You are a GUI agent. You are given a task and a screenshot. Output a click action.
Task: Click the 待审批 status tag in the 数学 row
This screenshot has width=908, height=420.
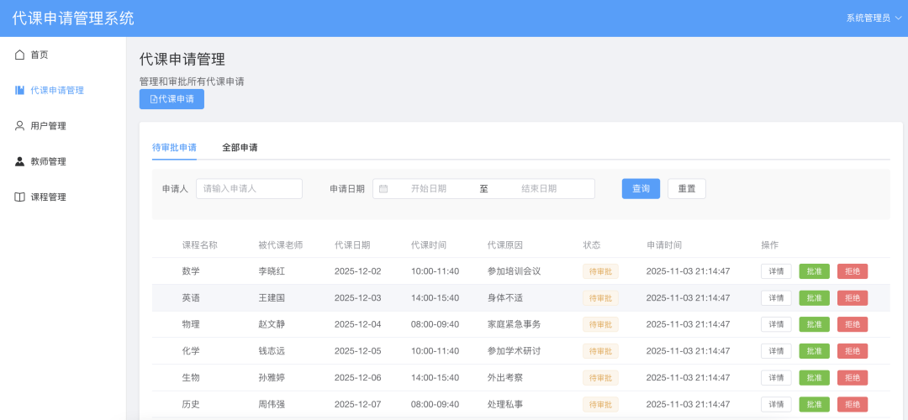coord(600,271)
